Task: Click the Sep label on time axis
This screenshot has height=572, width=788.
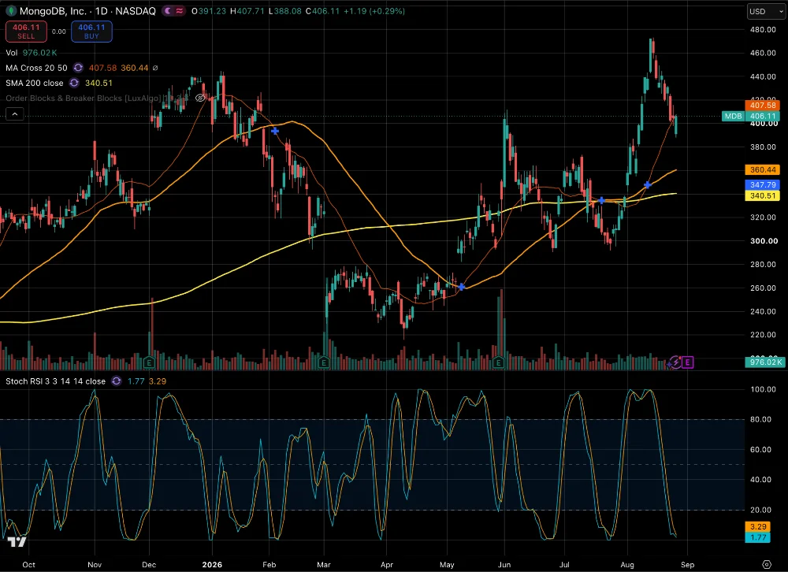Action: (x=687, y=564)
